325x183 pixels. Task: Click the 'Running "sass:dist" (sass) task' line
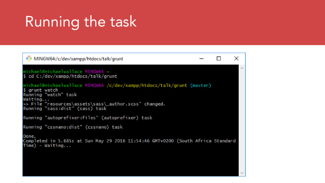(65, 109)
